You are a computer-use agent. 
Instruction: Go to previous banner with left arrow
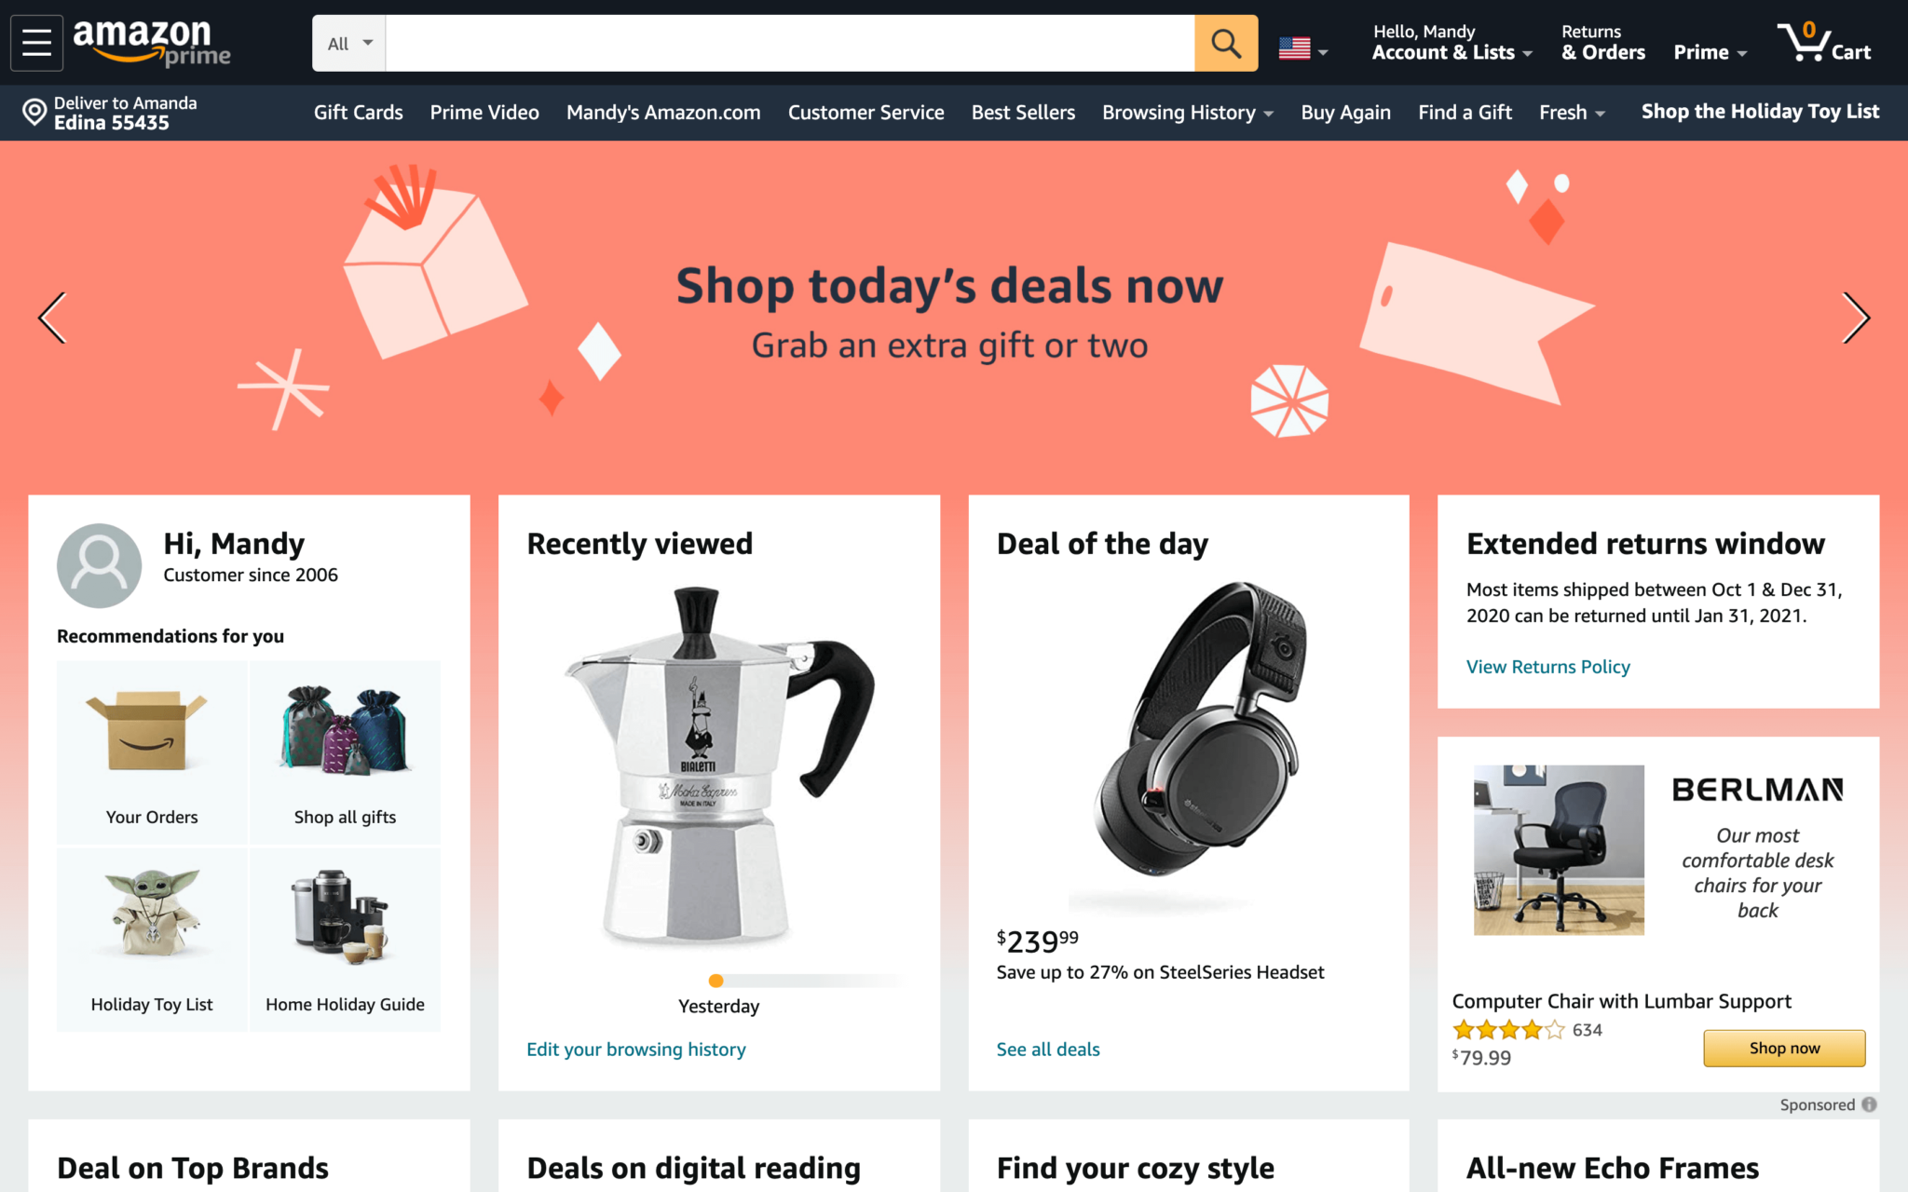click(53, 318)
